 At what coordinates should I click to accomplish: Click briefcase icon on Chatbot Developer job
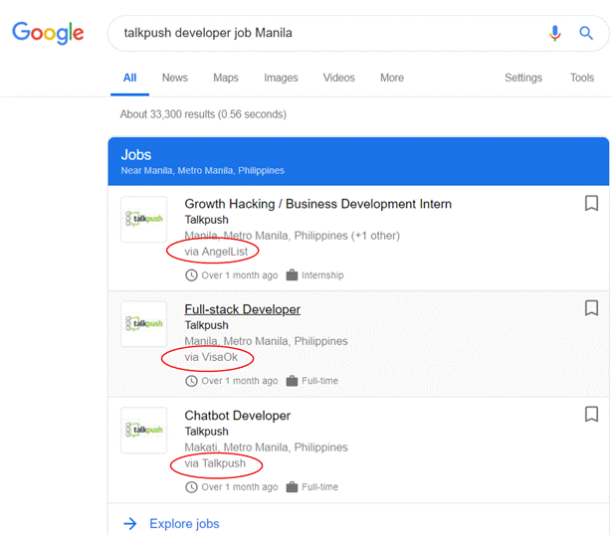[292, 487]
